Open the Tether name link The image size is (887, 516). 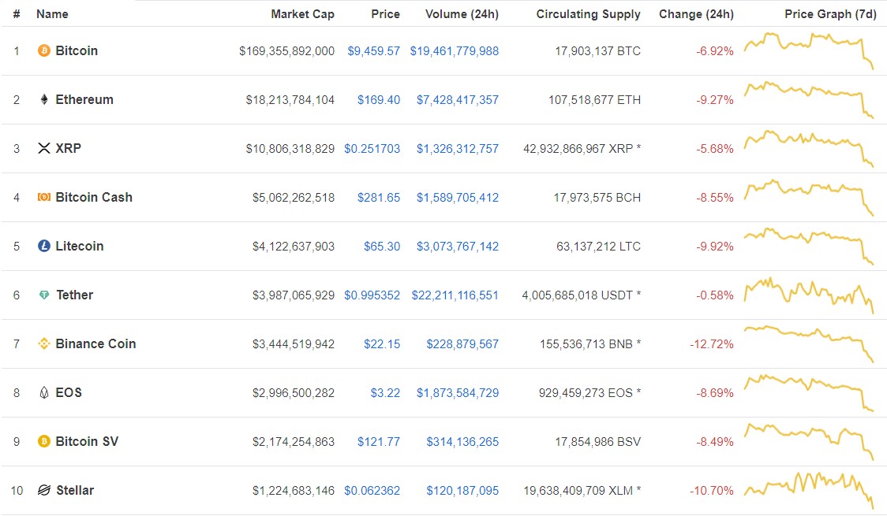(x=75, y=295)
